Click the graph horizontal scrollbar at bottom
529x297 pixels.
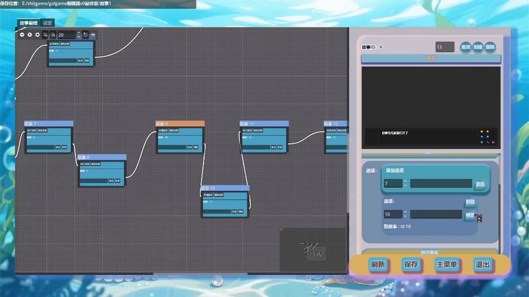pyautogui.click(x=201, y=274)
